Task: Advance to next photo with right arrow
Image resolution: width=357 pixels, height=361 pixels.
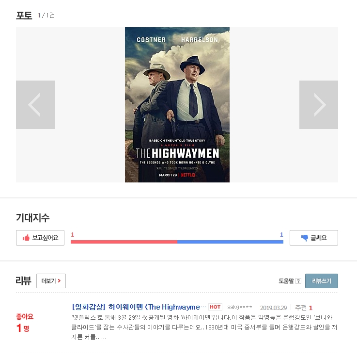Action: tap(319, 105)
